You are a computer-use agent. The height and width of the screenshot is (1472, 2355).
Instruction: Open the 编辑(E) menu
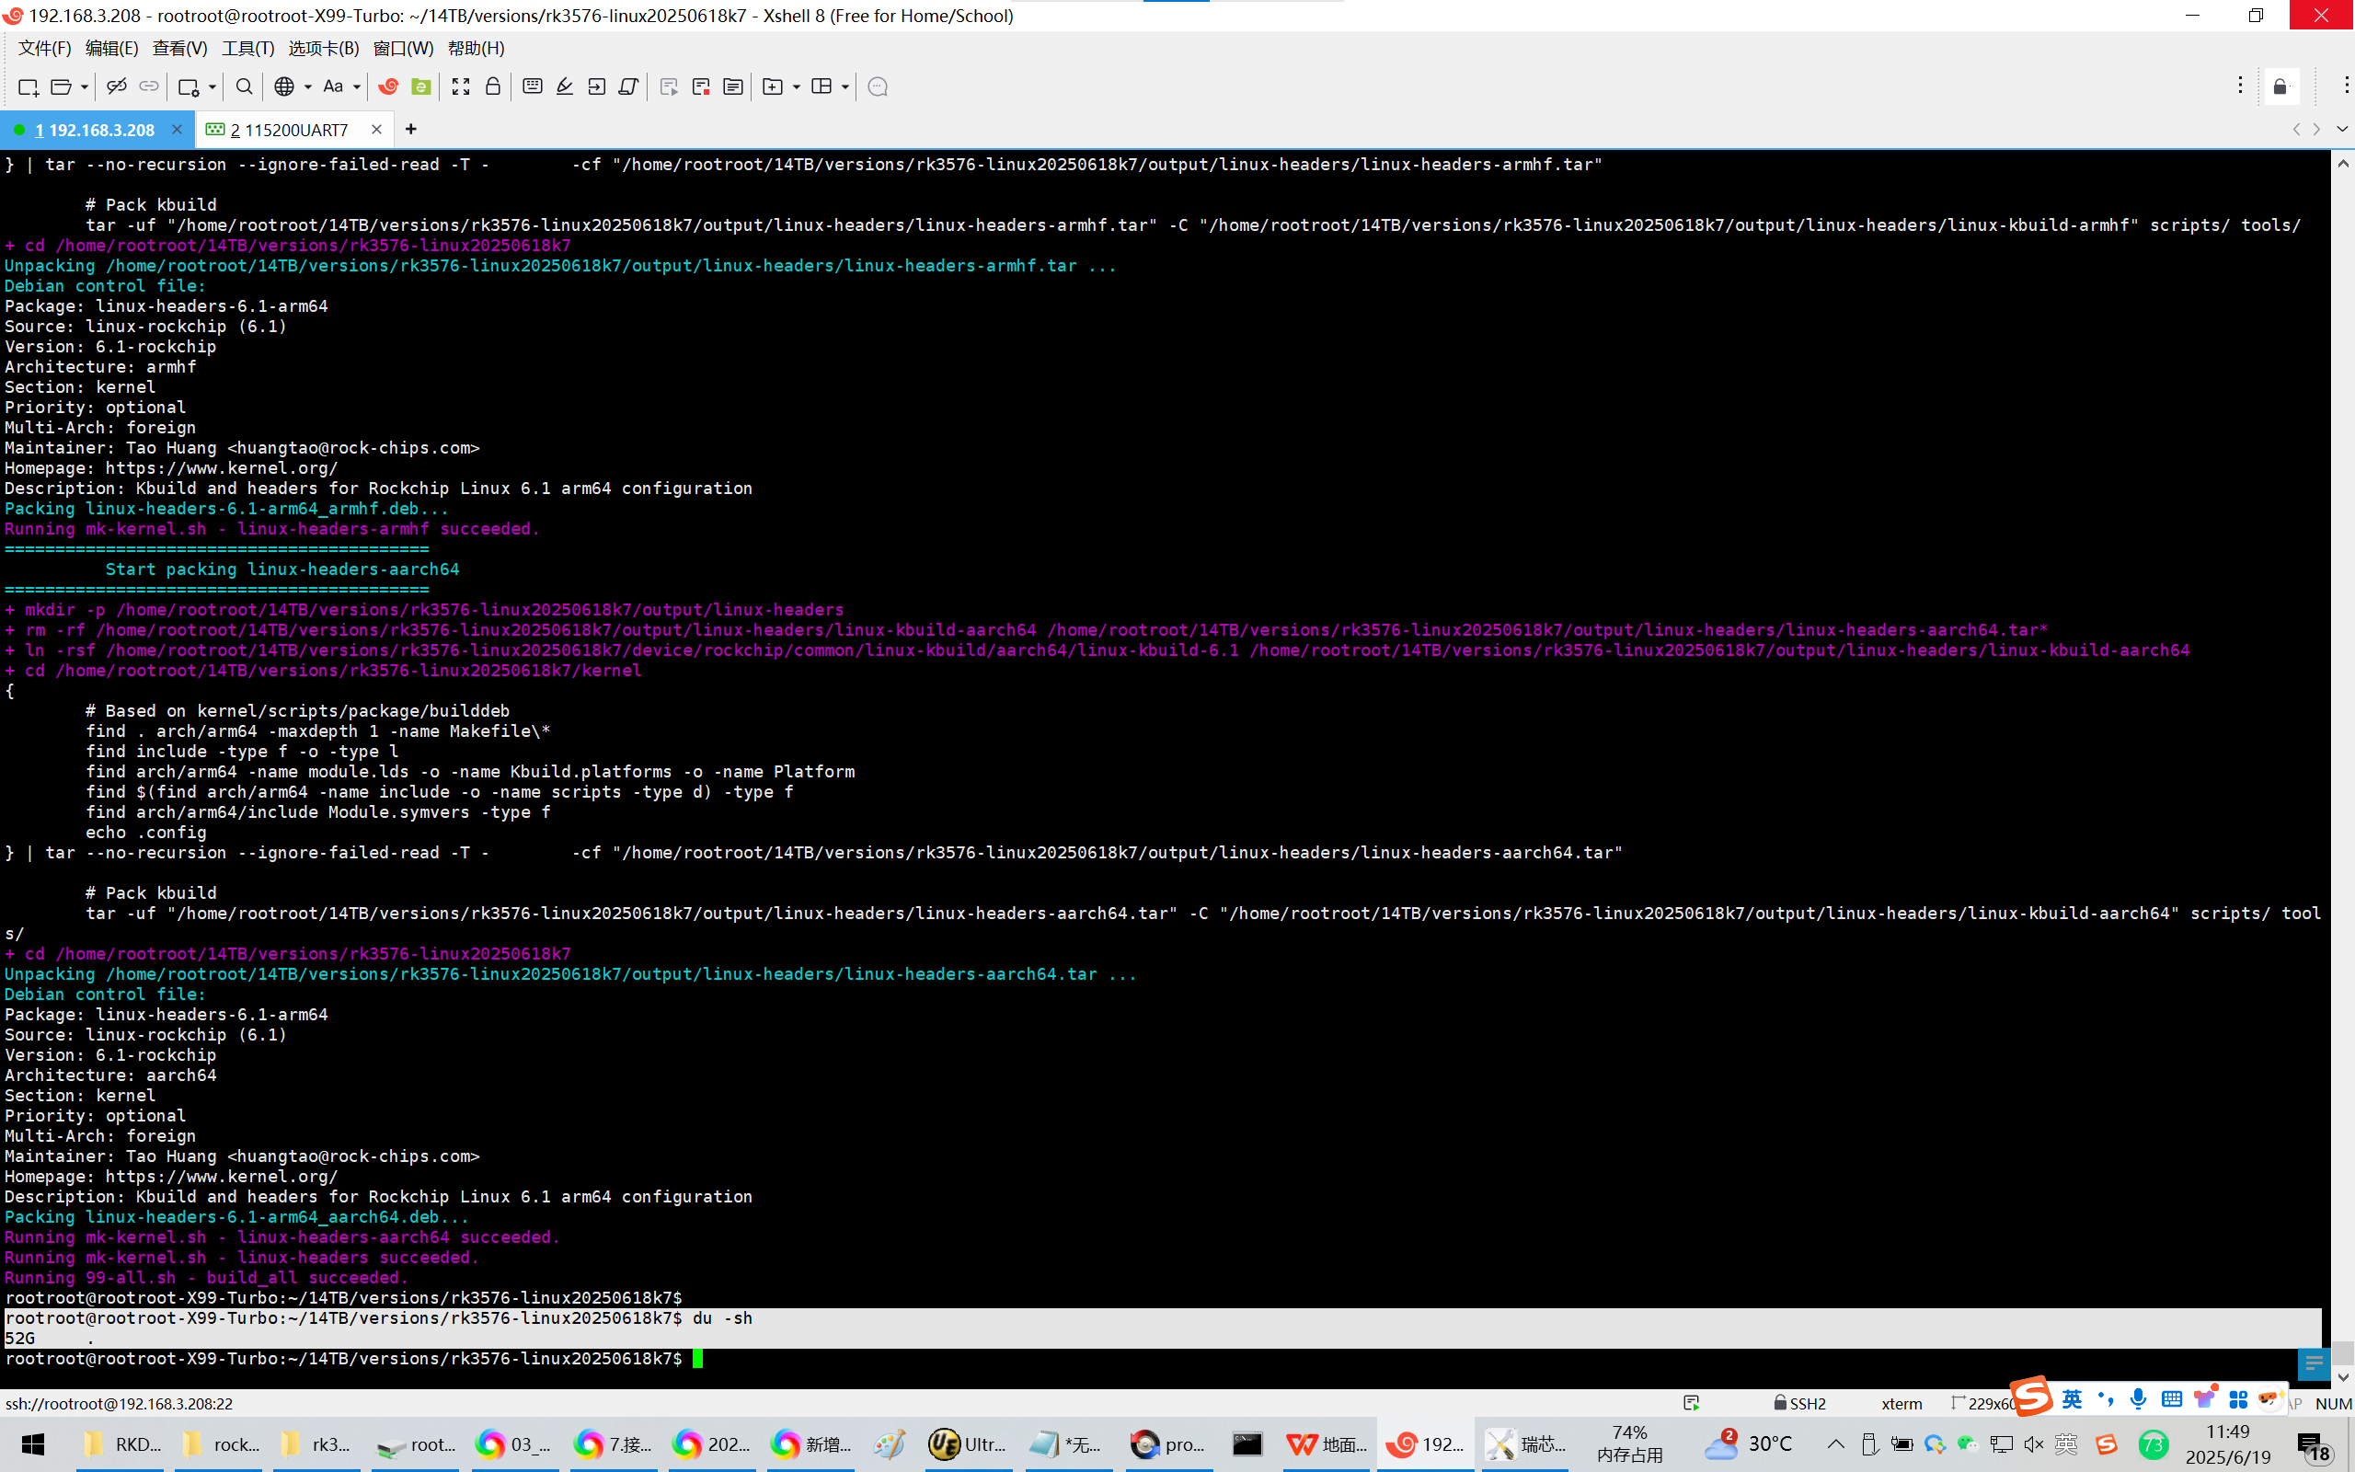click(x=112, y=49)
